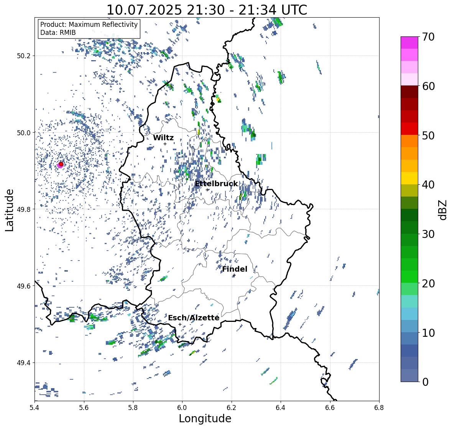Click the colorbar tick label 40

coord(428,185)
